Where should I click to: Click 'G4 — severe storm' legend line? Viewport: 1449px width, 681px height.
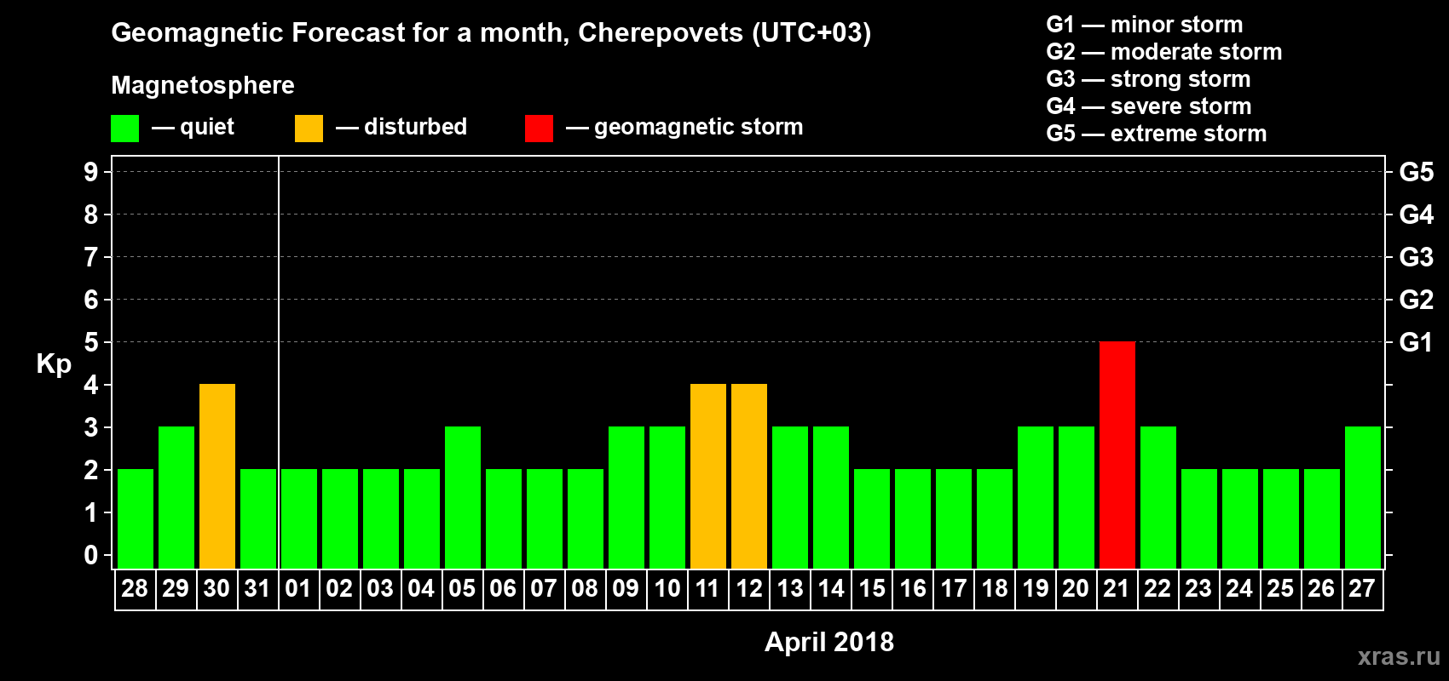click(x=1149, y=106)
